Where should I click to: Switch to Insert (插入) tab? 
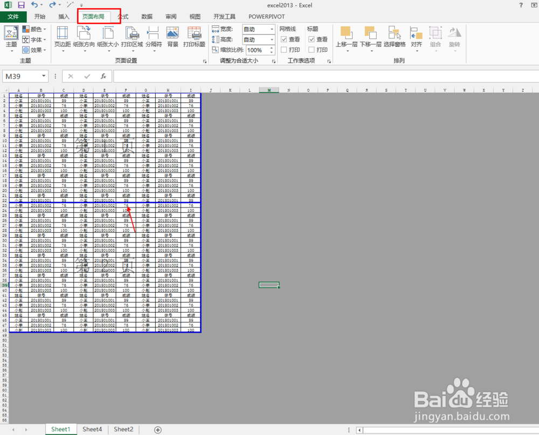(64, 17)
